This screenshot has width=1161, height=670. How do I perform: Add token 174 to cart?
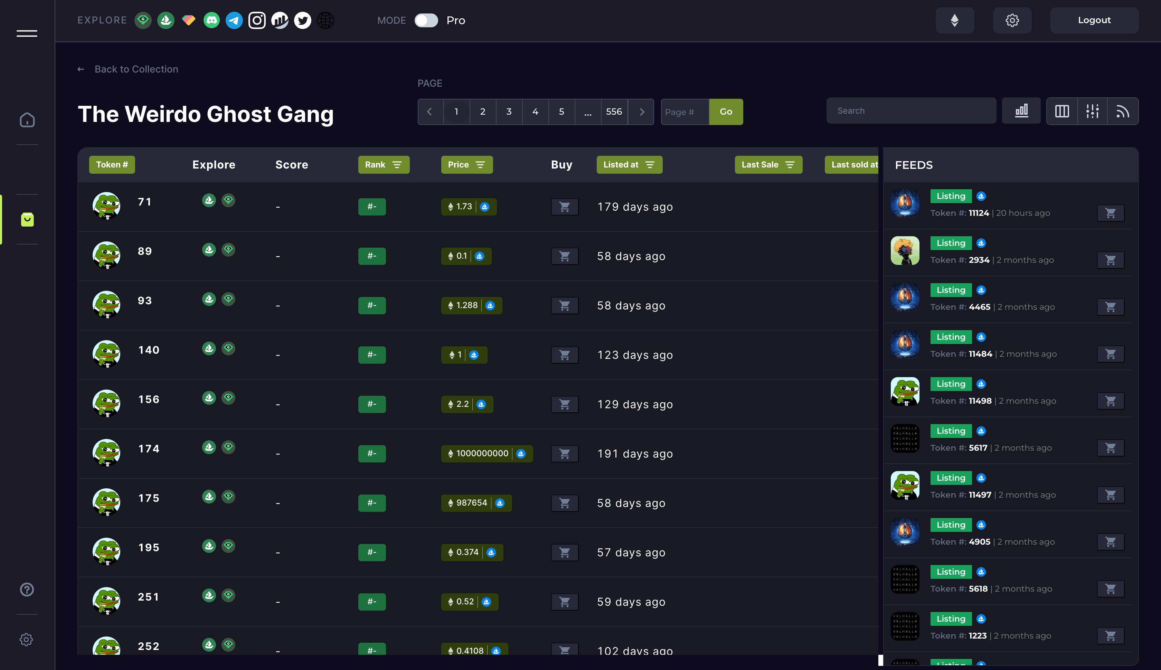[564, 454]
